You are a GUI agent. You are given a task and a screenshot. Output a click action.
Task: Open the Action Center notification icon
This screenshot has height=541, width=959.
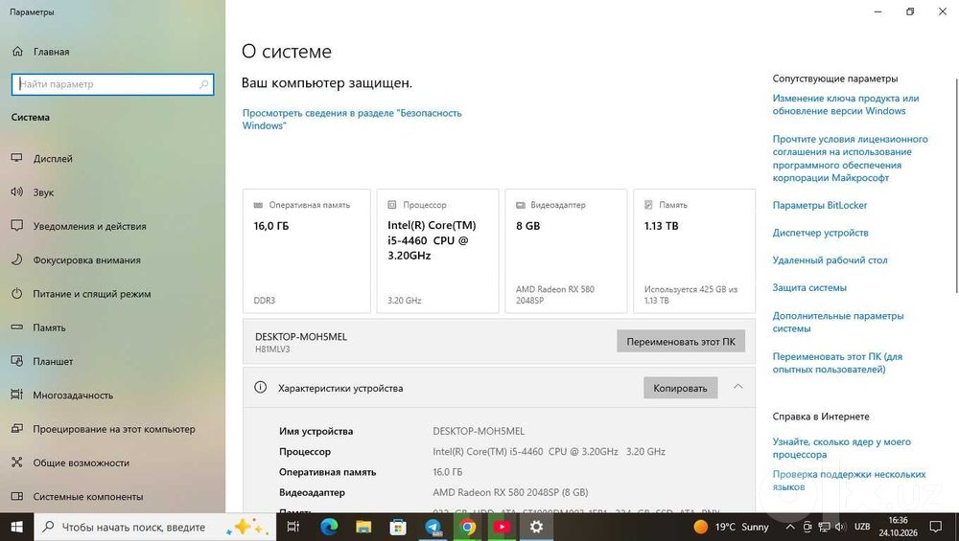[x=936, y=527]
